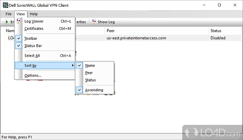Click the Disabled status cell
The height and width of the screenshot is (140, 243).
click(x=218, y=38)
